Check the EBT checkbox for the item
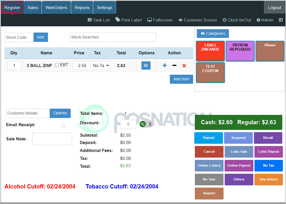 coord(57,65)
